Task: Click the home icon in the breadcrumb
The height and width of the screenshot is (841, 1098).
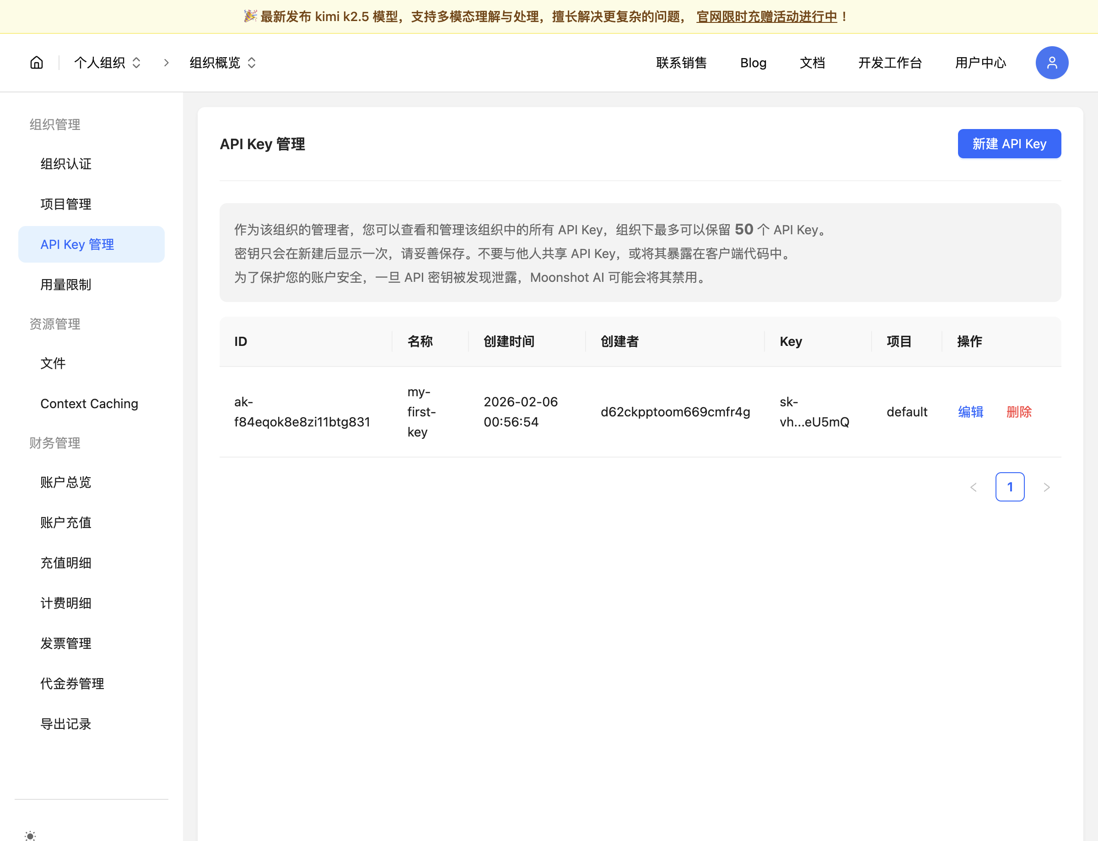Action: [x=37, y=63]
